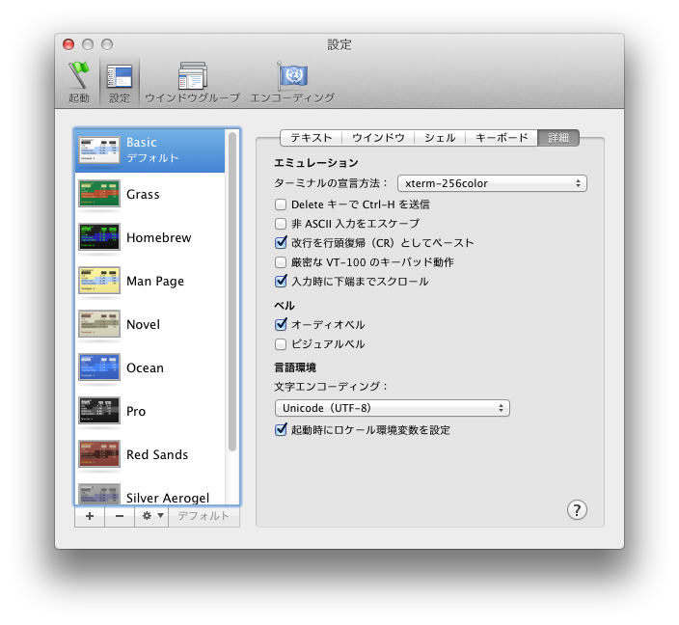Viewport: 679px width, 625px height.
Task: Select the Grass profile name
Action: pyautogui.click(x=143, y=195)
